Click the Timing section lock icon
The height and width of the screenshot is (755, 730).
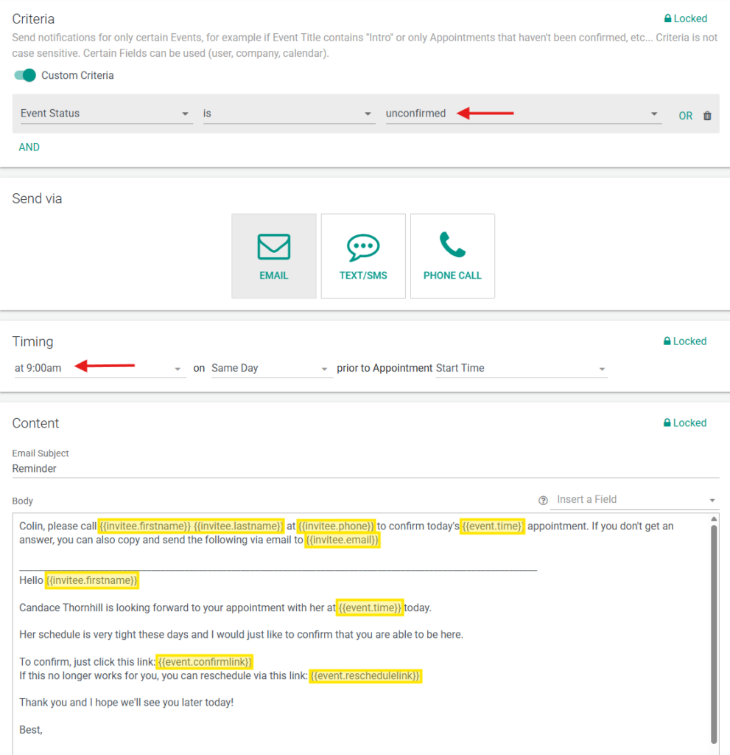coord(667,341)
